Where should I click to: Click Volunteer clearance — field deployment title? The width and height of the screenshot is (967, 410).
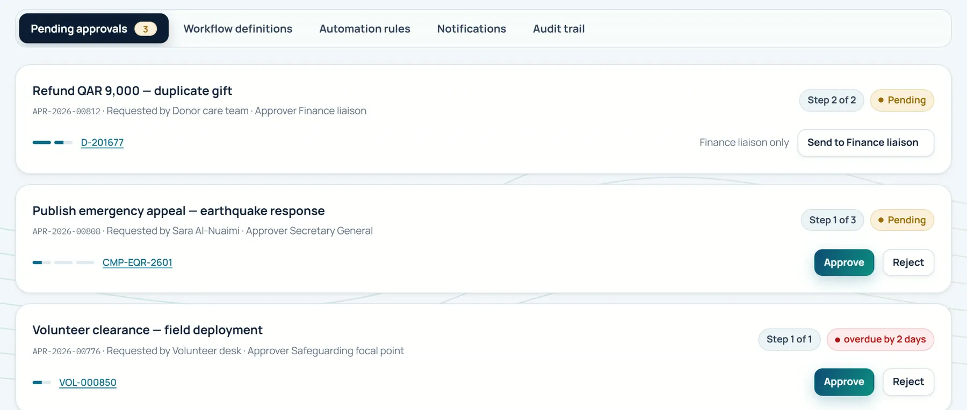click(147, 330)
